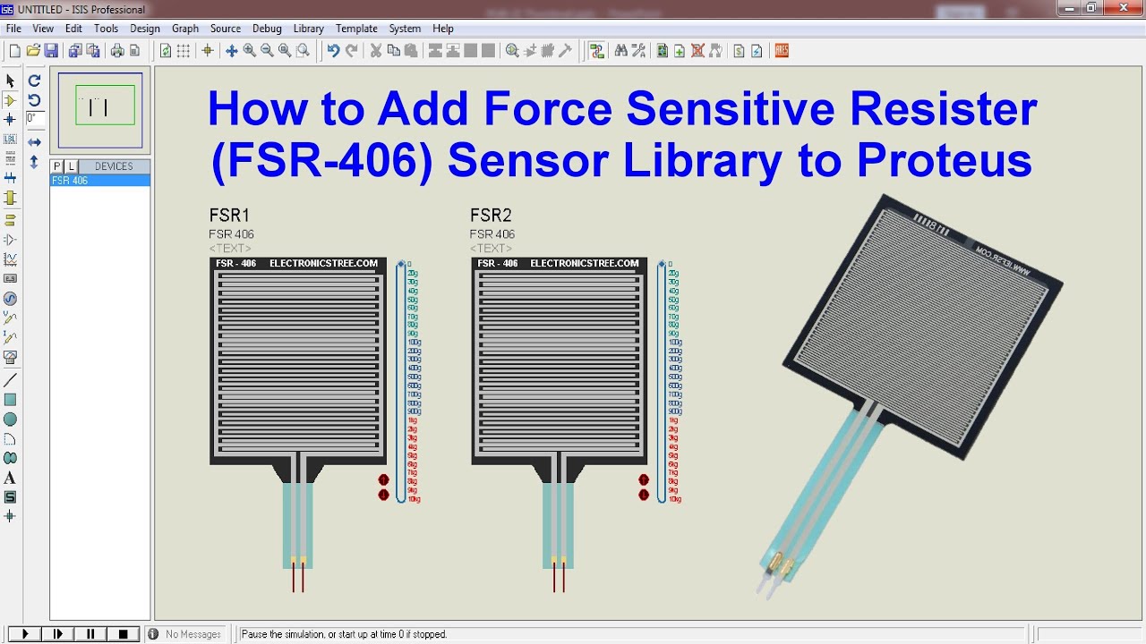Rotate anti-clockwise
The width and height of the screenshot is (1146, 644).
pos(34,100)
